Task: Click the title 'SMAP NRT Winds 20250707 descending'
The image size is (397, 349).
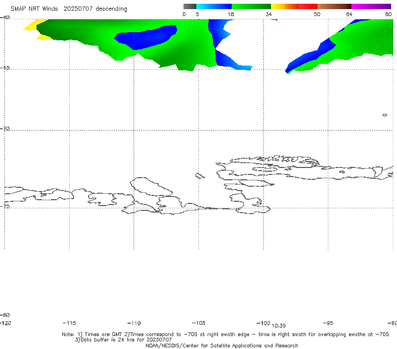Action: [x=69, y=9]
